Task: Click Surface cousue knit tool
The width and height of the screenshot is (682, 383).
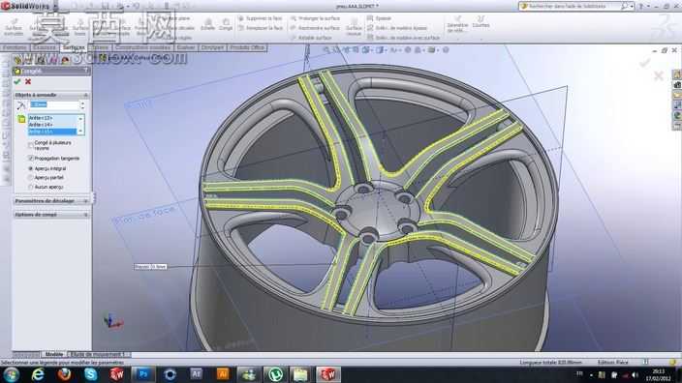Action: (x=354, y=27)
